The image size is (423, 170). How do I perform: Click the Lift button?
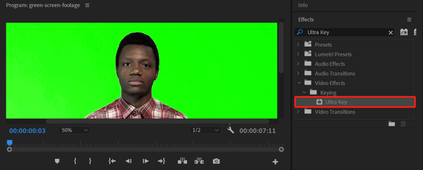tap(182, 161)
